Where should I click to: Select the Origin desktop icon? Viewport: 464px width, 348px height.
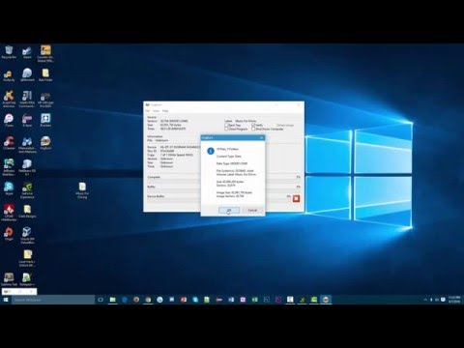9,234
